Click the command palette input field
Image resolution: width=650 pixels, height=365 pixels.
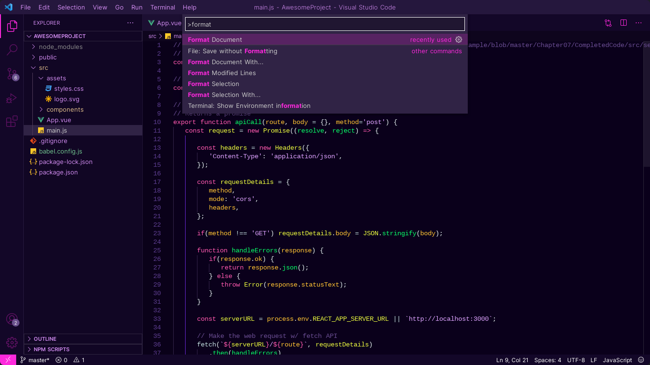click(325, 24)
